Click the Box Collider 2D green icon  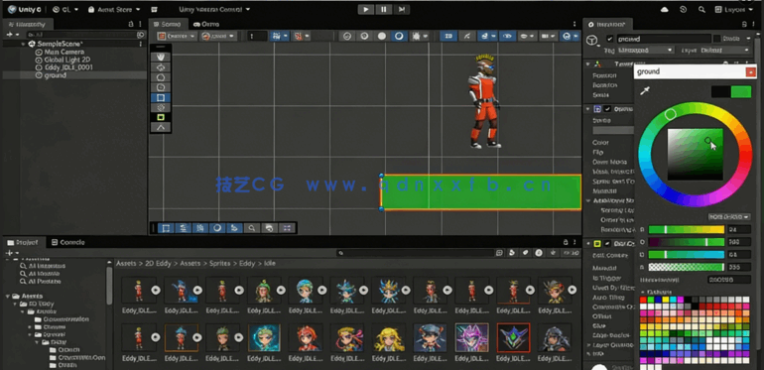tap(598, 243)
